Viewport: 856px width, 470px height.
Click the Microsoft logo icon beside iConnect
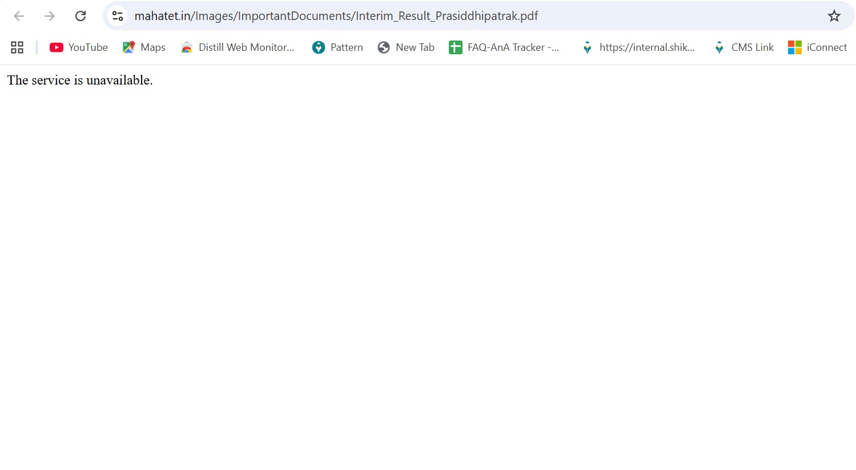tap(794, 47)
